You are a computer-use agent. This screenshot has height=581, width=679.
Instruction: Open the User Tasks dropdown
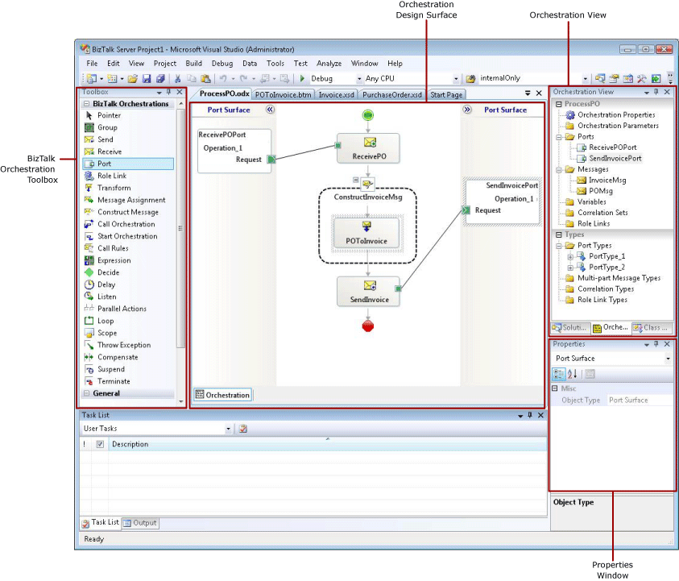coord(228,429)
